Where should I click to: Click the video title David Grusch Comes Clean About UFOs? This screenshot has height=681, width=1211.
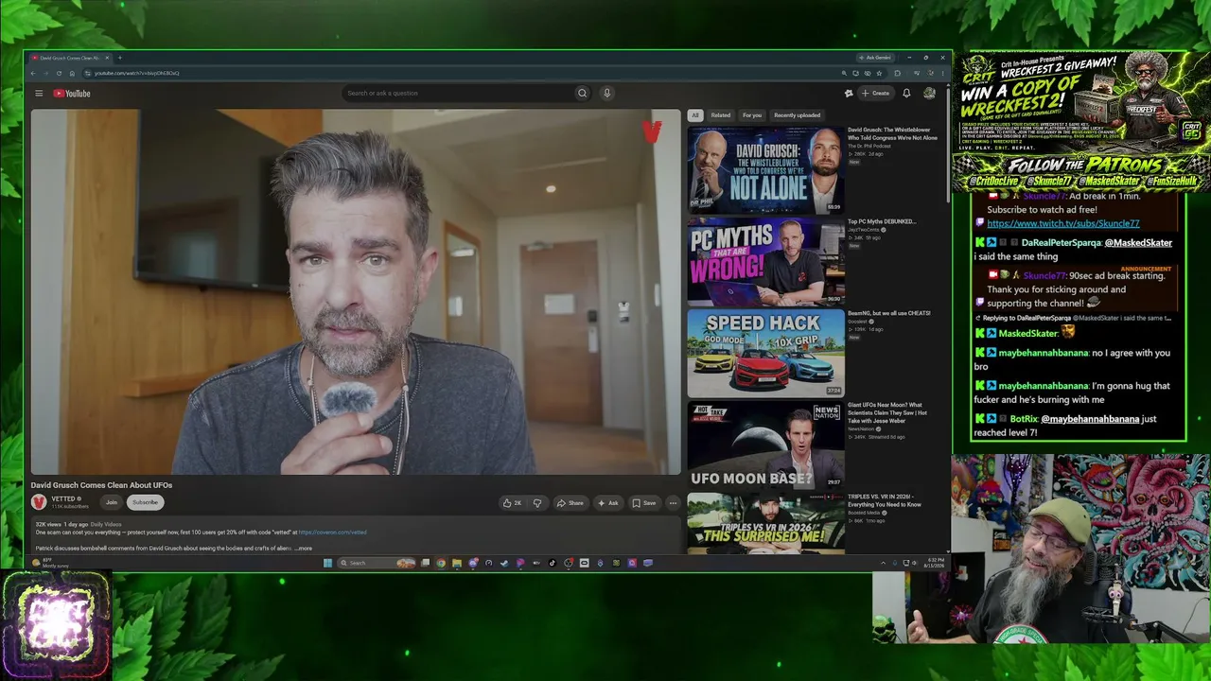[x=101, y=485]
